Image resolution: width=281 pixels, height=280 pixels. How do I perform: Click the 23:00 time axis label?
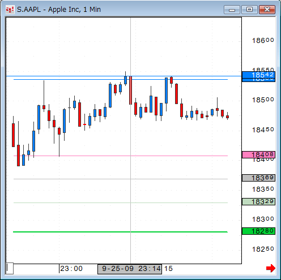pos(71,269)
